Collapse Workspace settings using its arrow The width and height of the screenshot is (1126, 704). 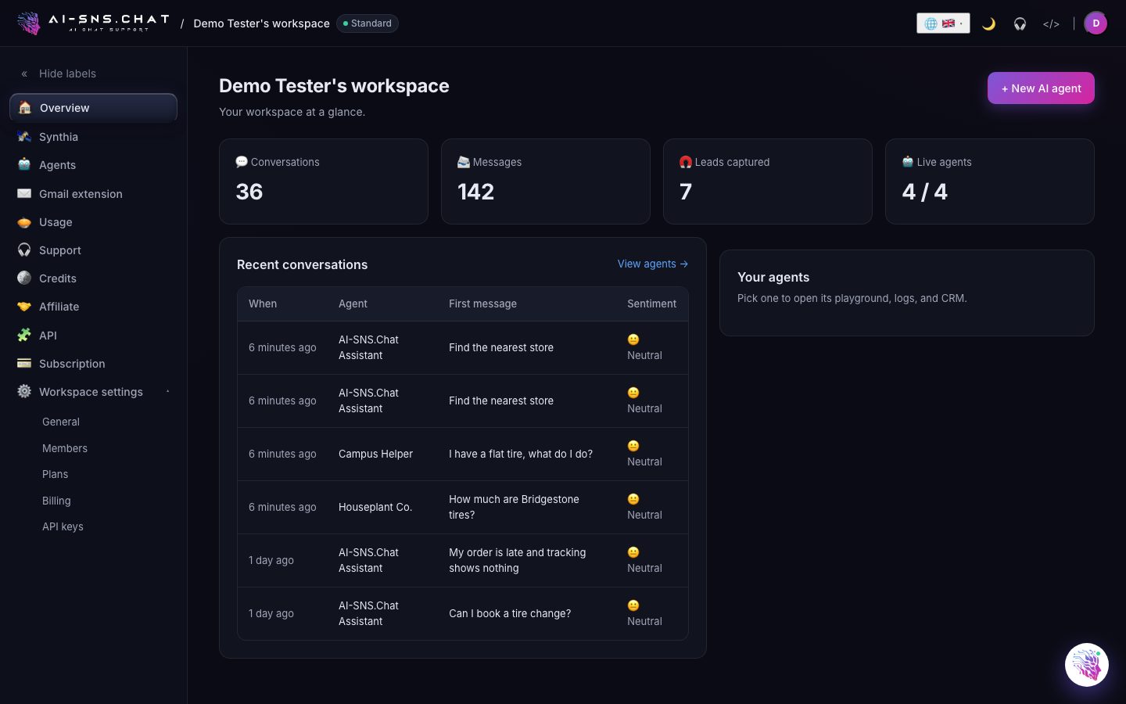point(167,391)
